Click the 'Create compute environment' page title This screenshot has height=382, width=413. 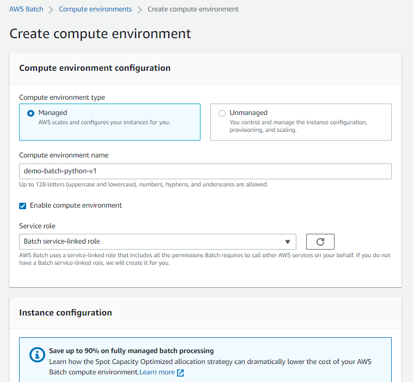pyautogui.click(x=100, y=34)
